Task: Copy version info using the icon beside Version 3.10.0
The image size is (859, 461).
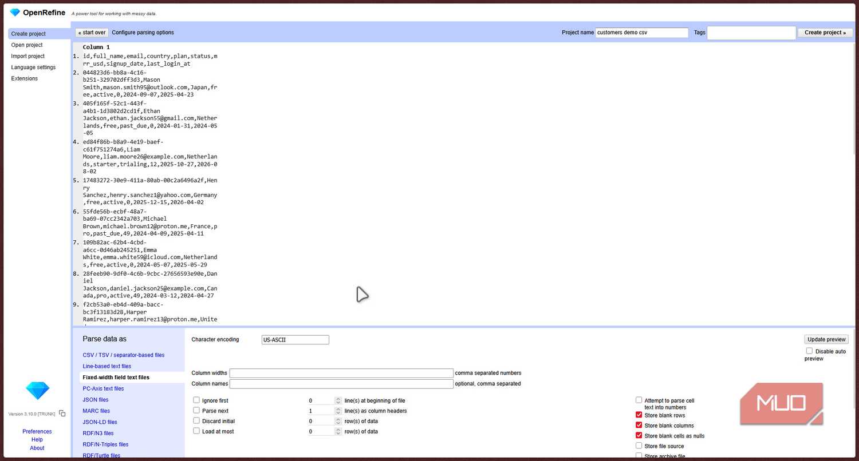Action: coord(62,414)
